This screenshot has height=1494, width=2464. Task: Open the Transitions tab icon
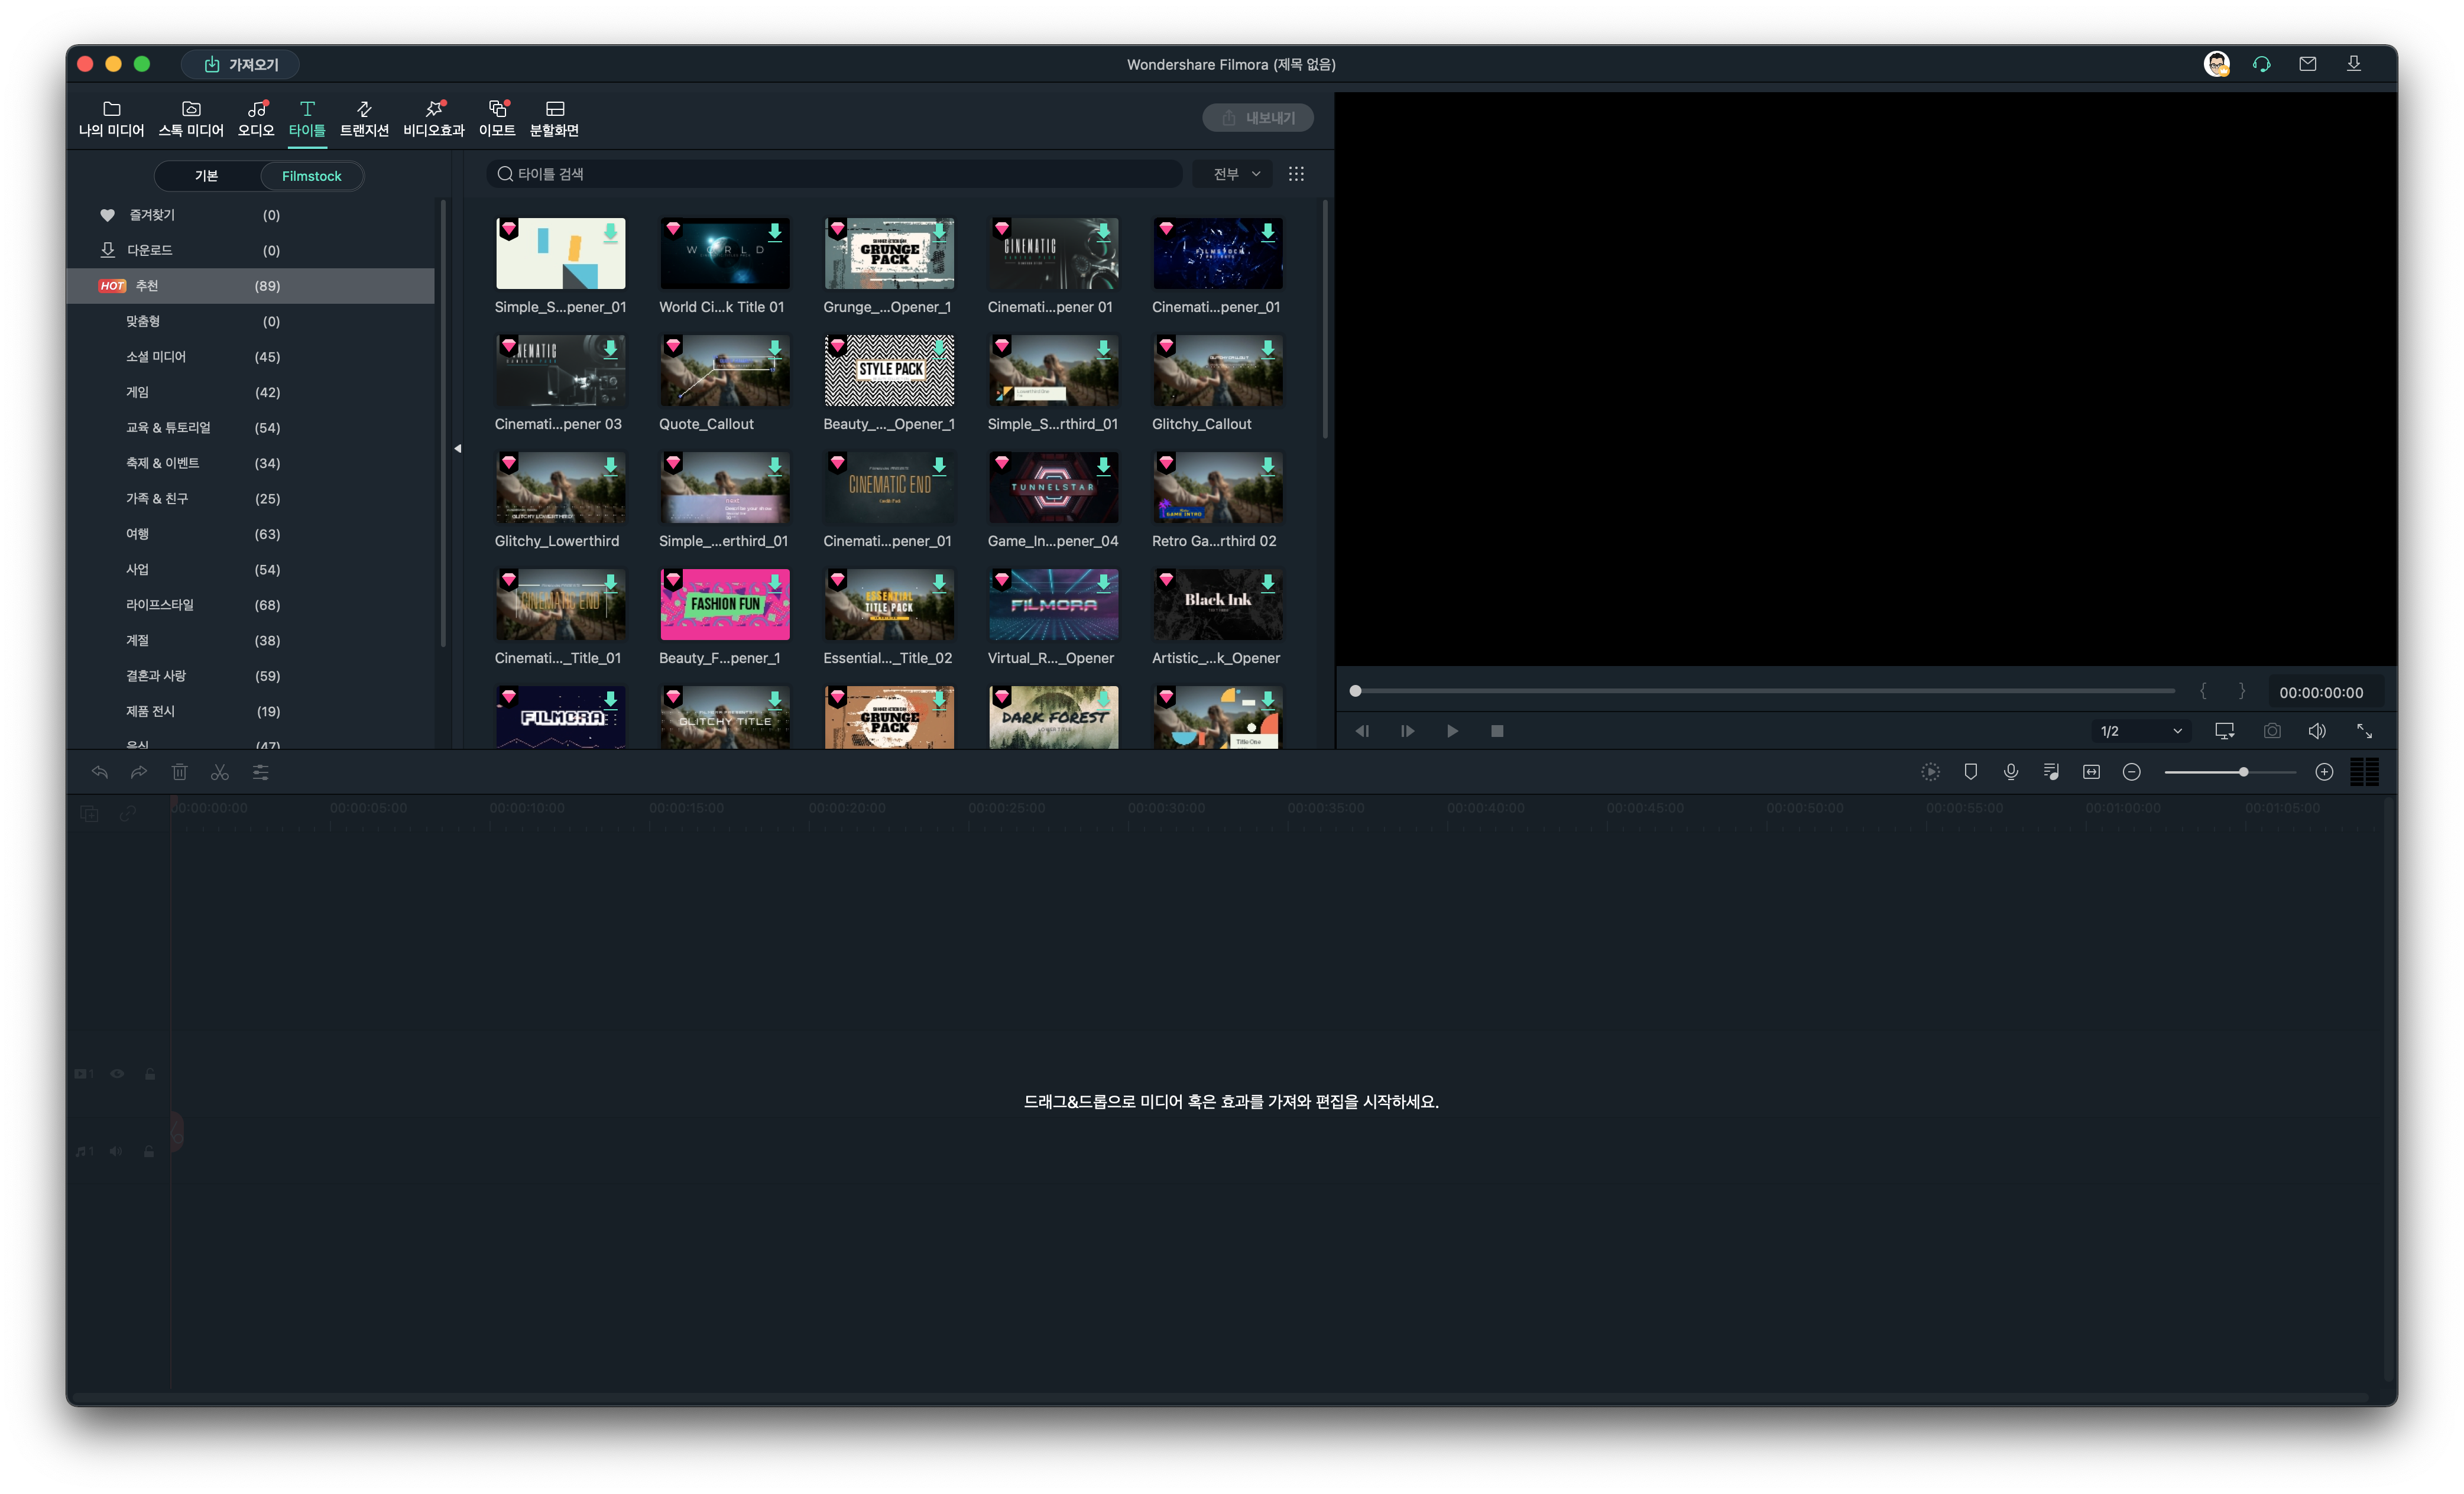coord(364,118)
